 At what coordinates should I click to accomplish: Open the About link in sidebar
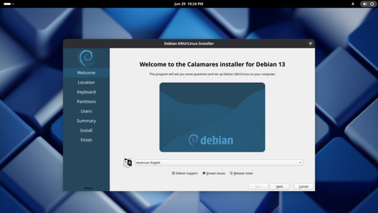pyautogui.click(x=86, y=188)
